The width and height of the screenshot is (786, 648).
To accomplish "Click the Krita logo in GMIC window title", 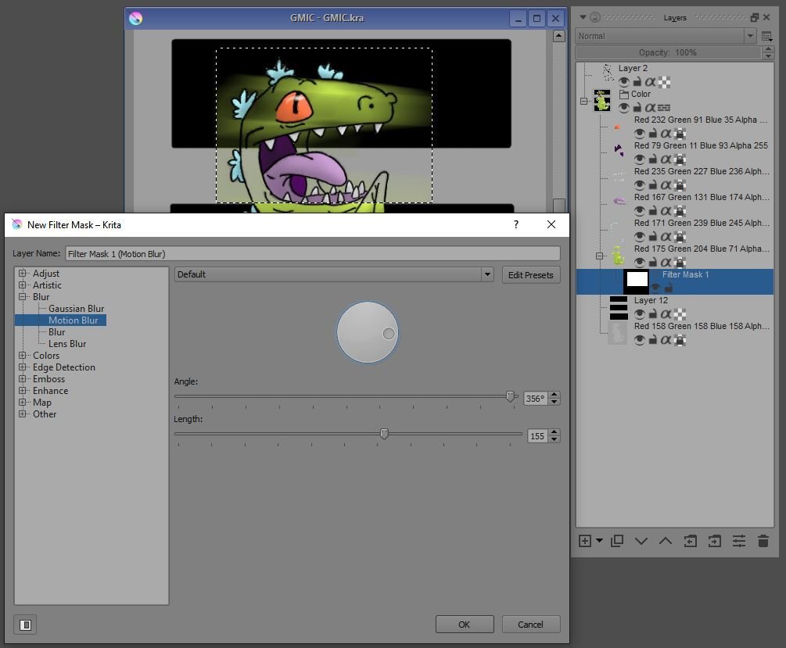I will (x=135, y=18).
